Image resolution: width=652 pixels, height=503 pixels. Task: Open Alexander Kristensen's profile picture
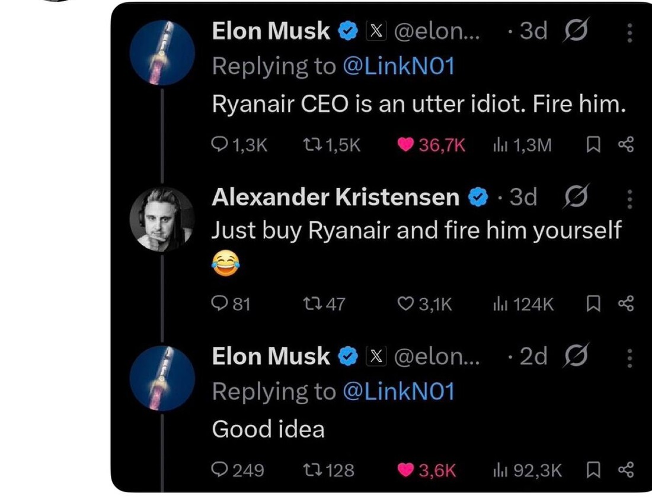162,220
